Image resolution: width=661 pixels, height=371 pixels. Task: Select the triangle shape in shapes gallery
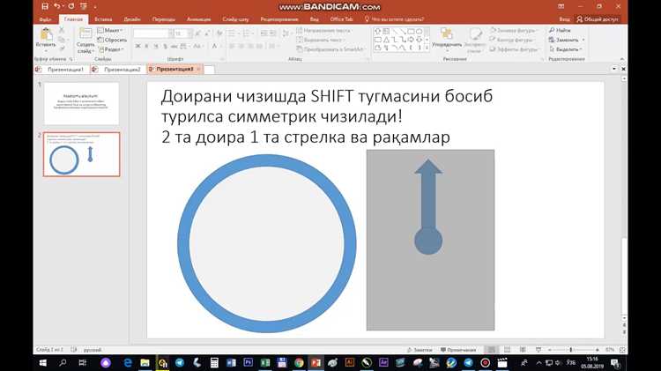coord(386,40)
